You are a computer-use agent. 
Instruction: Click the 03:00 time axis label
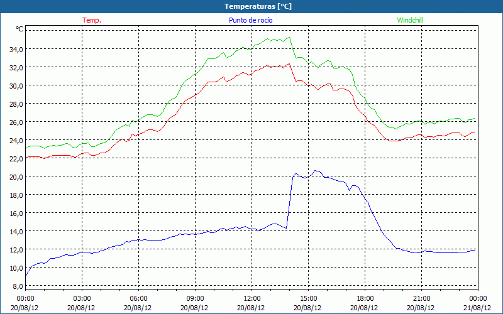tap(82, 299)
